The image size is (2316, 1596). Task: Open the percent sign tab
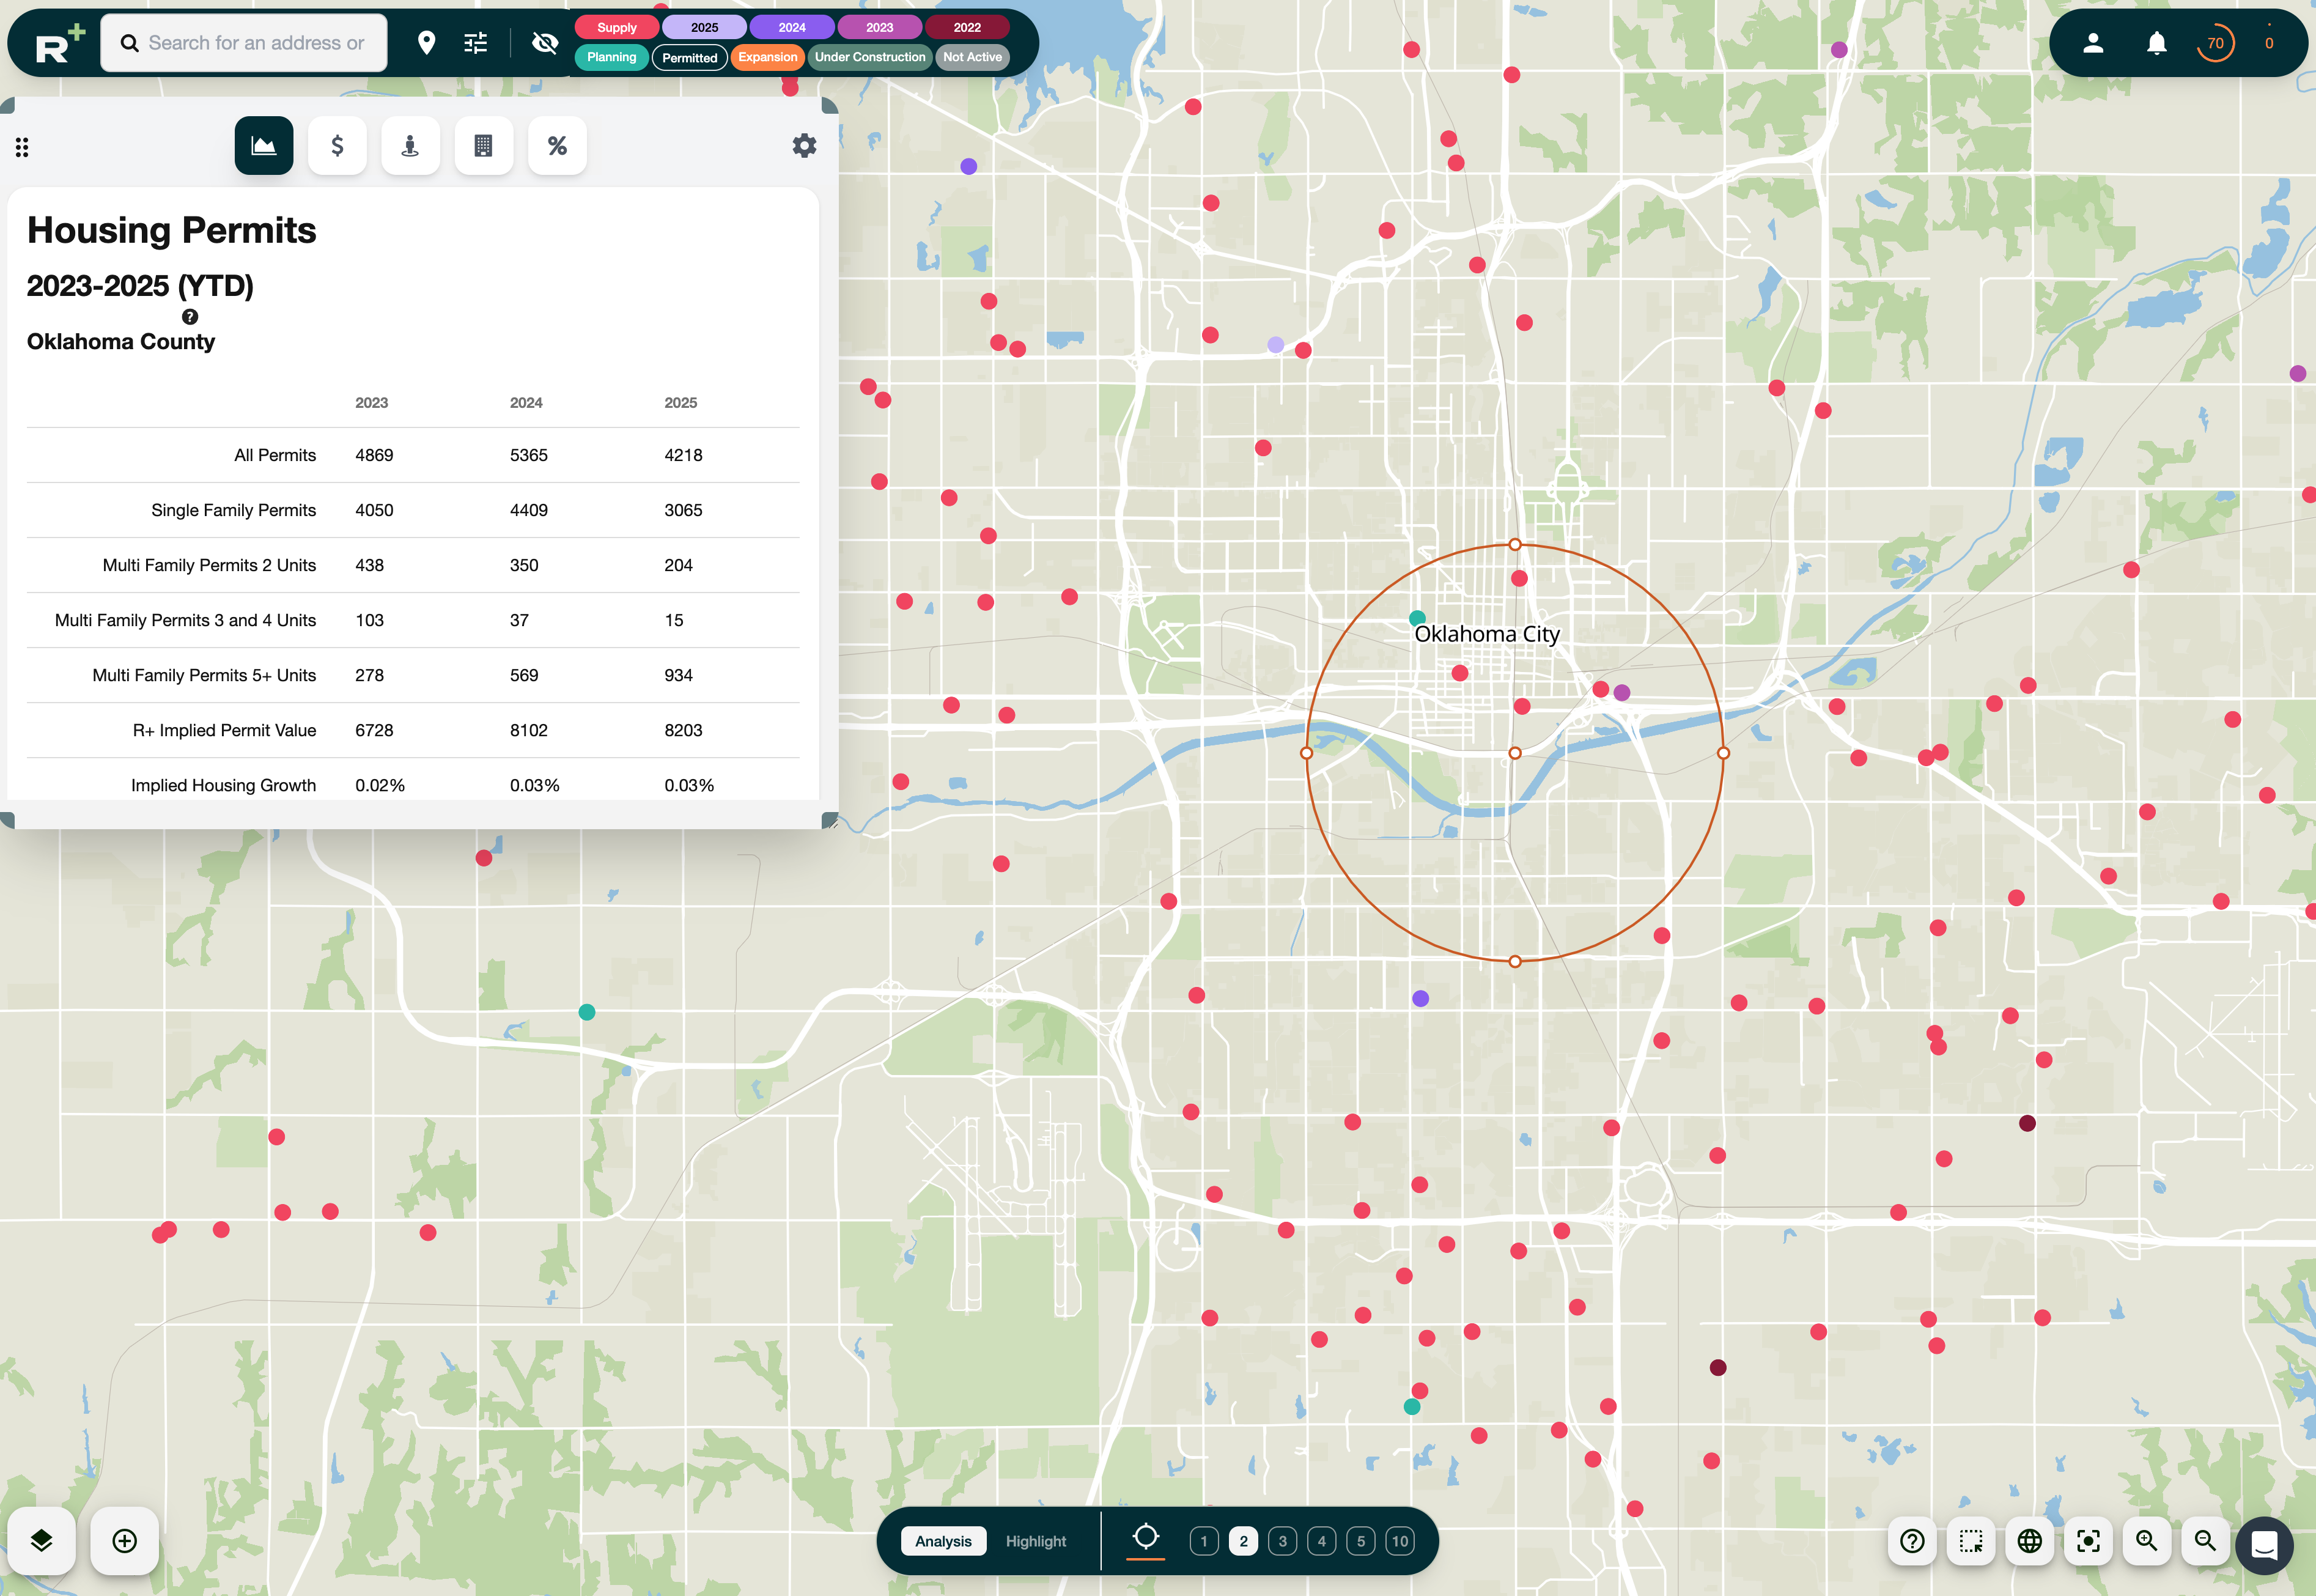(557, 146)
